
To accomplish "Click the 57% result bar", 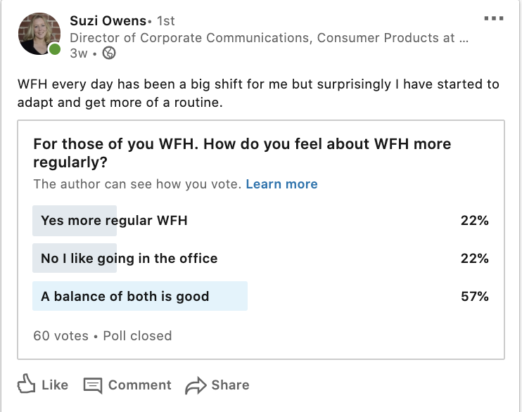I will [x=474, y=296].
